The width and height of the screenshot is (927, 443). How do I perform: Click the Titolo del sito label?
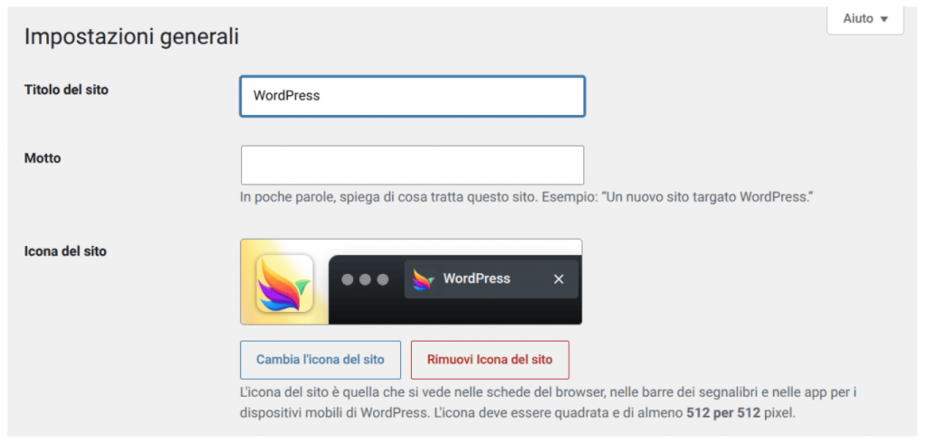point(66,90)
